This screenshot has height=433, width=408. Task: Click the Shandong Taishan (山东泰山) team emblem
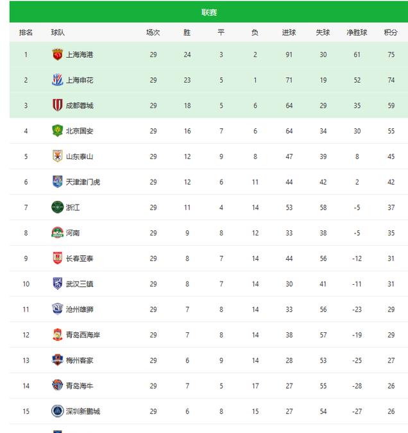[x=58, y=156]
